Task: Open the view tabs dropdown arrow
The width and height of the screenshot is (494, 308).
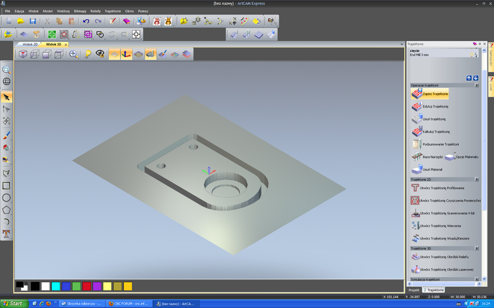Action: tap(402, 44)
